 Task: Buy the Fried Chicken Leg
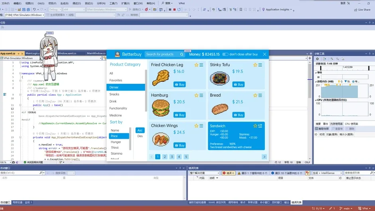180,85
